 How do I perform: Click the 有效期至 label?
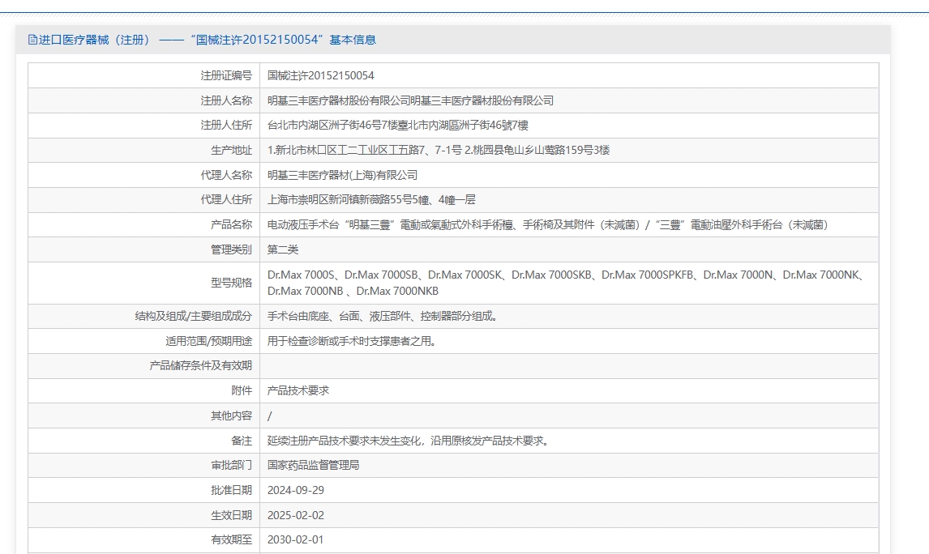(x=232, y=539)
